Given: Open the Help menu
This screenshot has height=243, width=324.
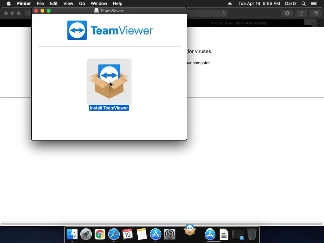Looking at the screenshot, I should pos(118,3).
